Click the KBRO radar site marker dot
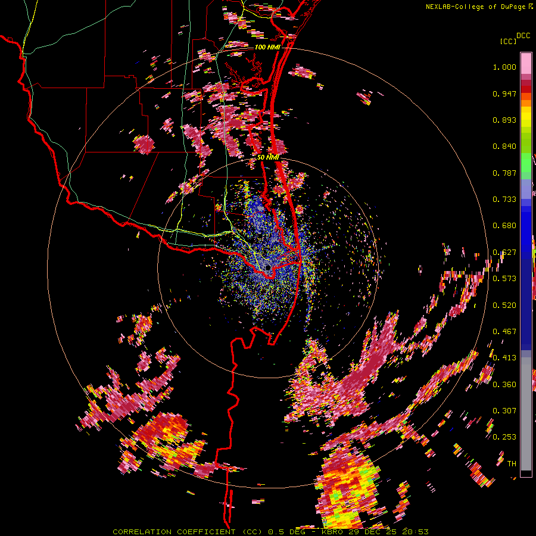The image size is (536, 536). pos(267,267)
